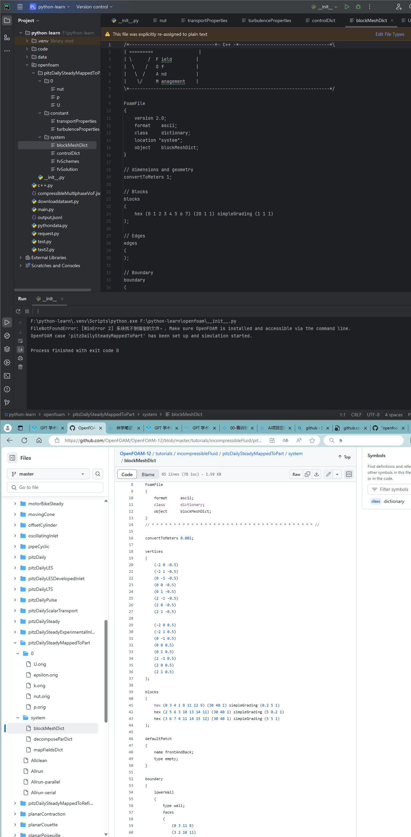The image size is (411, 837).
Task: Switch to the controlDict editor tab
Action: click(x=320, y=20)
